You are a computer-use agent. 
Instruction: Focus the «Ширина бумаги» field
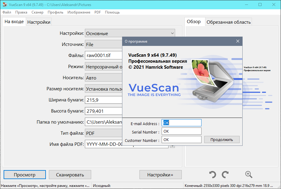(x=103, y=100)
